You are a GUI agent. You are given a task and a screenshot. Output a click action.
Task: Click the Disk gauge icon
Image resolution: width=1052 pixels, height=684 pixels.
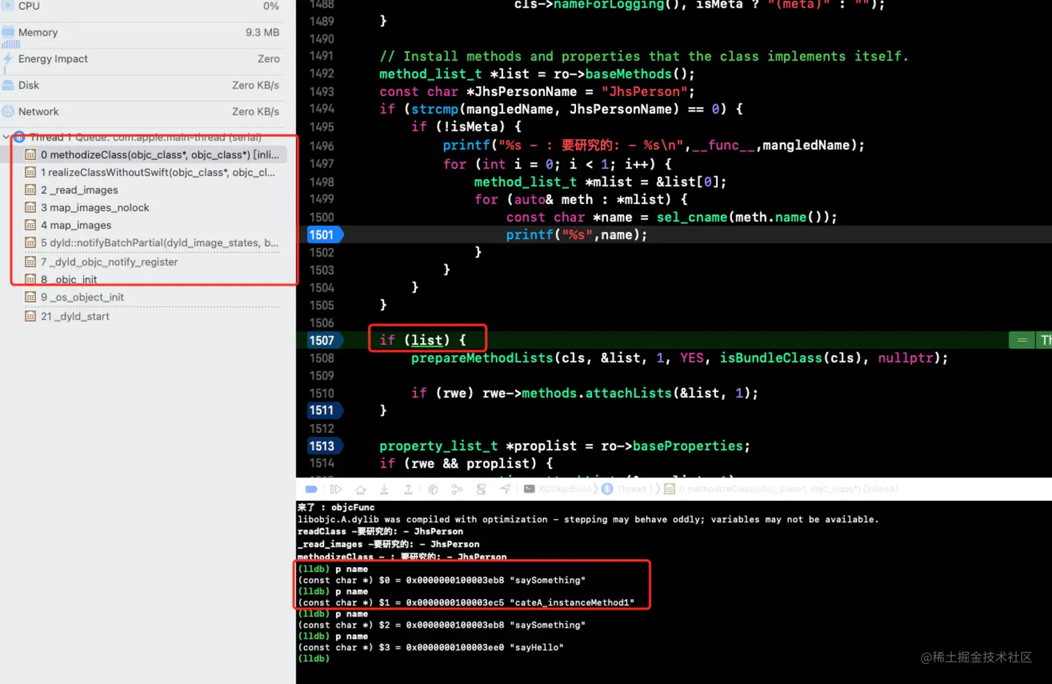[8, 85]
